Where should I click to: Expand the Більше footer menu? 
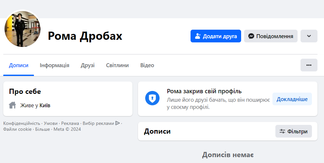42,129
